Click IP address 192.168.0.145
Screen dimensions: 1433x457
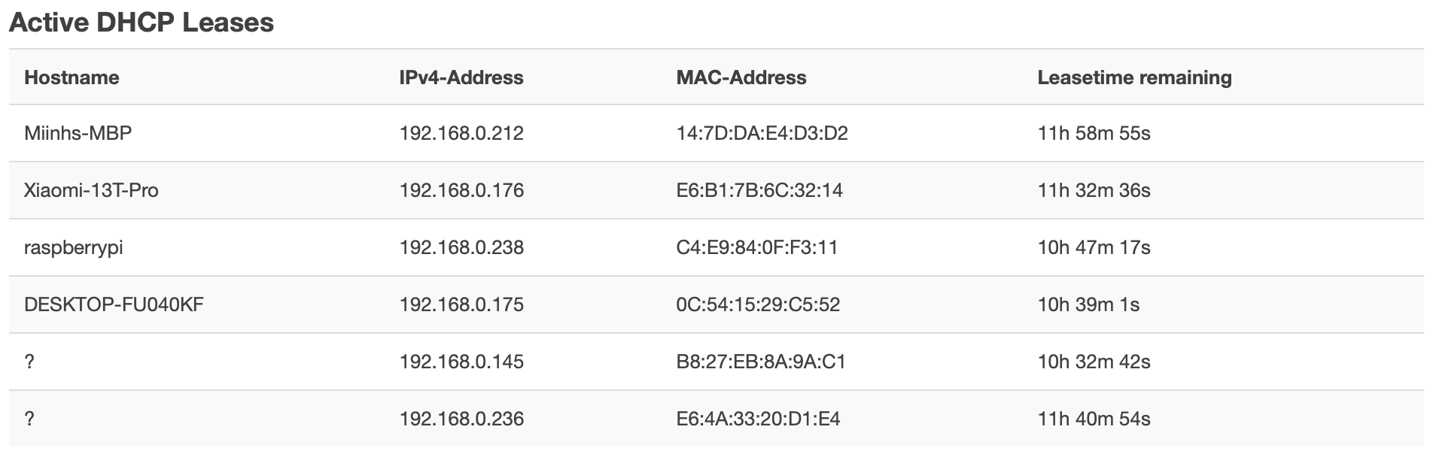[x=461, y=362]
